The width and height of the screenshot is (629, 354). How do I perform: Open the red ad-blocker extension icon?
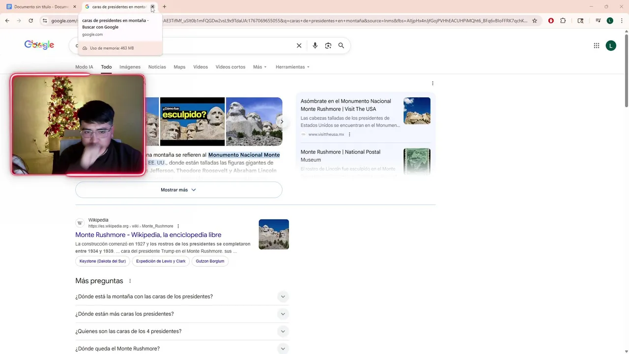point(551,21)
